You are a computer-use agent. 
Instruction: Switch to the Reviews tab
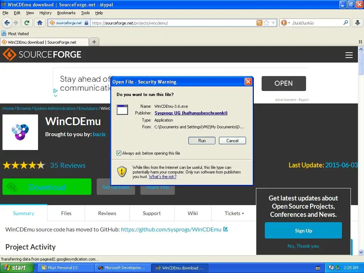(107, 213)
